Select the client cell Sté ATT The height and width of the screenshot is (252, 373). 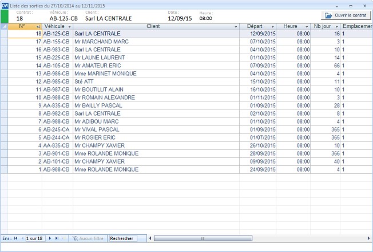pyautogui.click(x=156, y=82)
